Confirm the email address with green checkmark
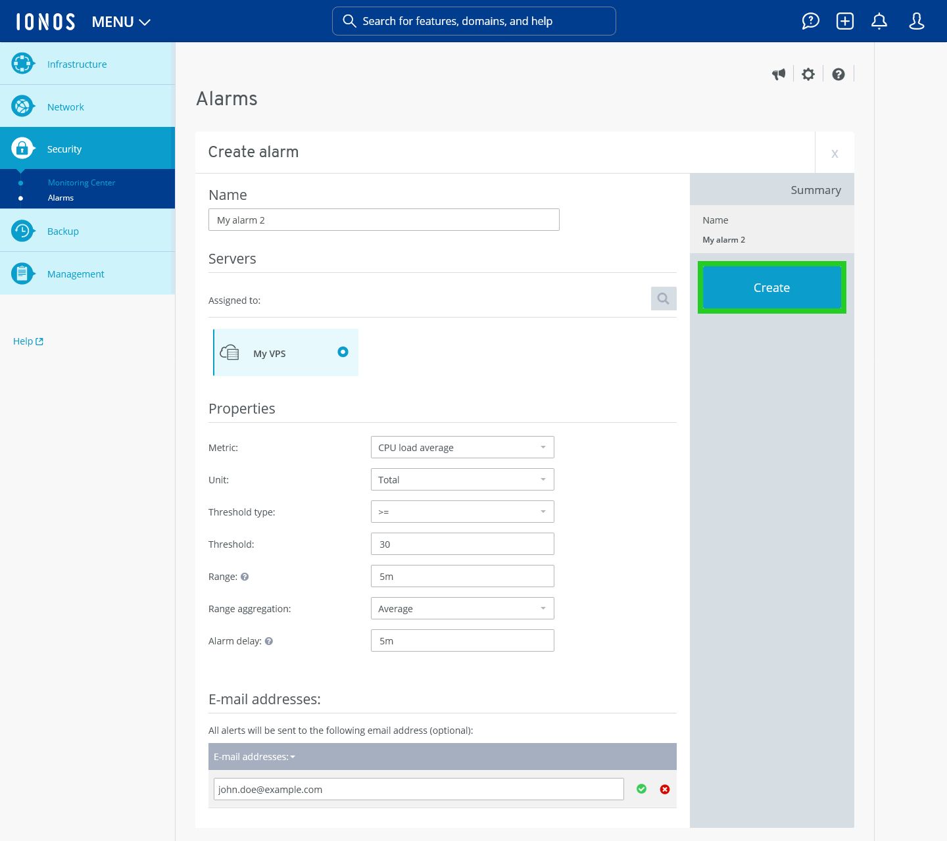Image resolution: width=947 pixels, height=841 pixels. pos(641,789)
